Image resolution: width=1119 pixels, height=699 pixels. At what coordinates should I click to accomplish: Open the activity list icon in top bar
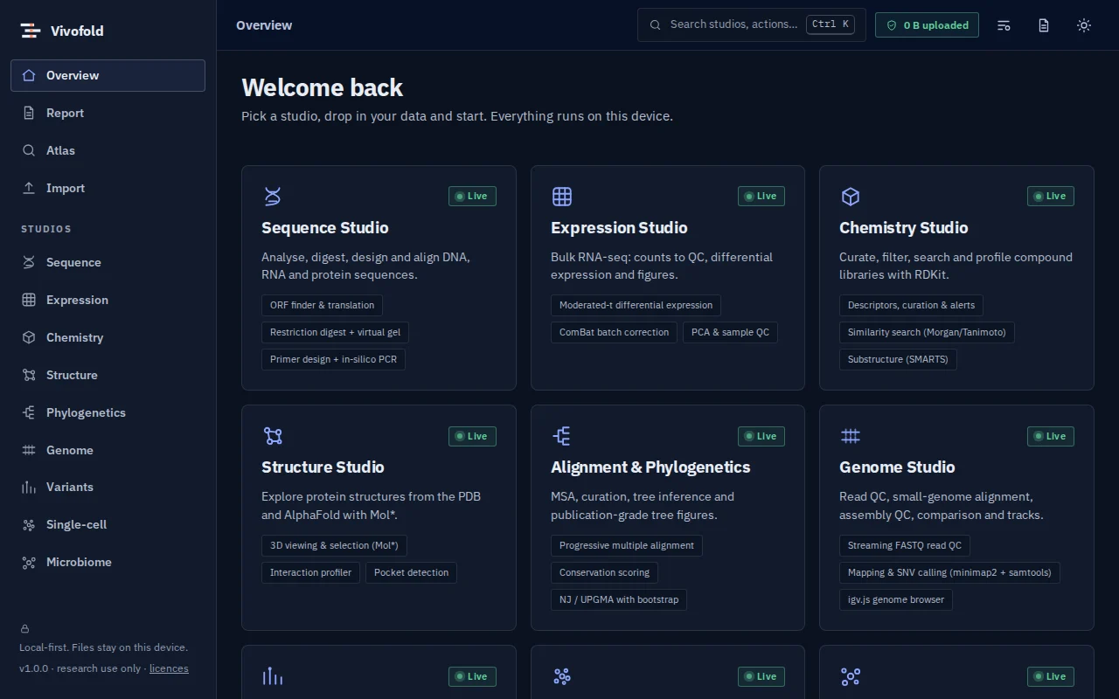(1004, 25)
